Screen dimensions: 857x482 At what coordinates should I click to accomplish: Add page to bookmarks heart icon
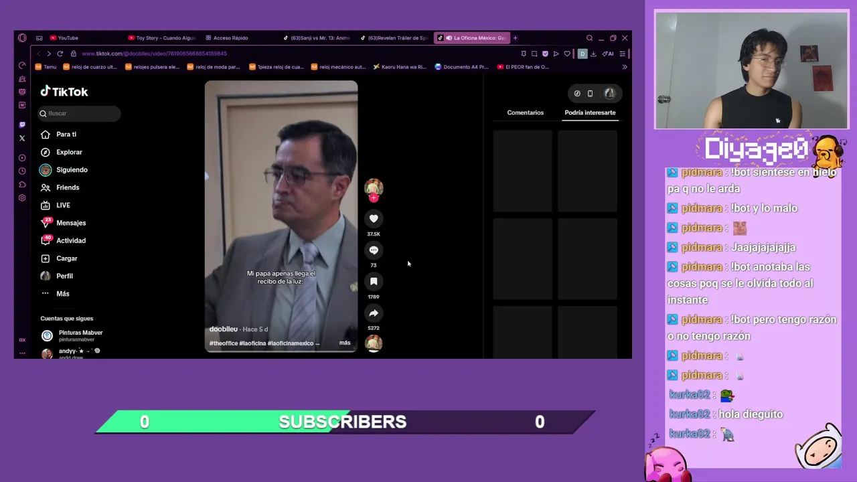tap(567, 54)
